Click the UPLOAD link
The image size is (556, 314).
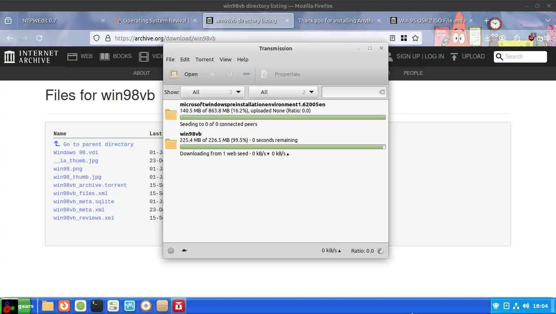(x=468, y=56)
